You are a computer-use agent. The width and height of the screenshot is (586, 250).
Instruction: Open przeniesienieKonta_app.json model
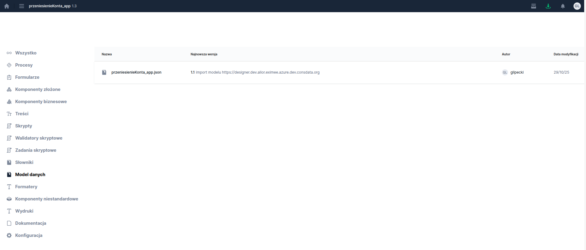pyautogui.click(x=136, y=72)
